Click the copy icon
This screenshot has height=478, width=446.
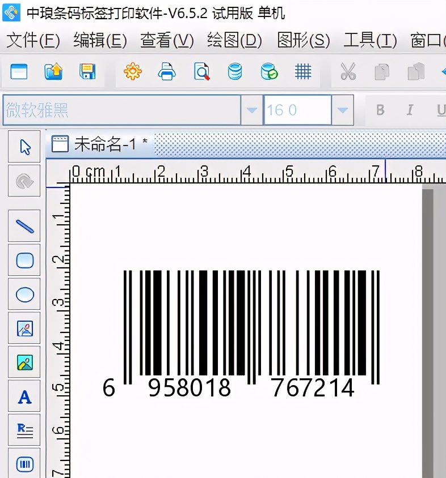(x=382, y=72)
